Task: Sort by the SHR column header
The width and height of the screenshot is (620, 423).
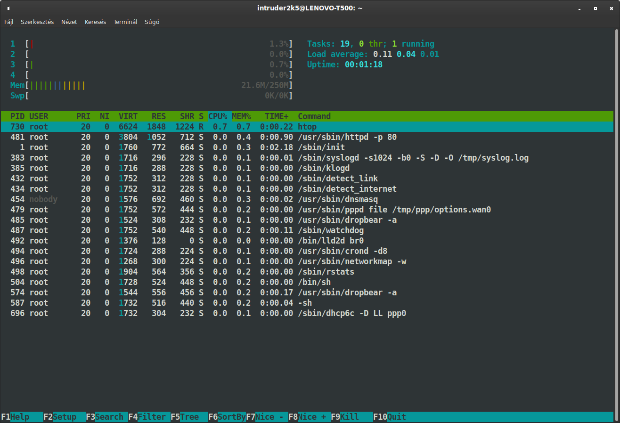Action: coord(187,116)
